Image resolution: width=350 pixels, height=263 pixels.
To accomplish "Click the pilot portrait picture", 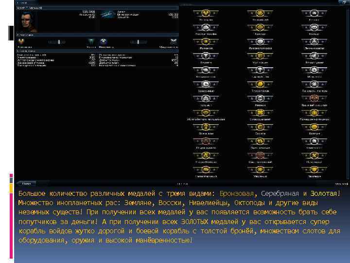I will pos(28,22).
